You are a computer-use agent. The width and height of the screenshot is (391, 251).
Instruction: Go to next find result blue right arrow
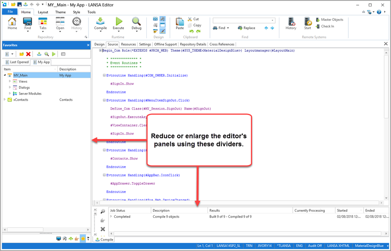[272, 28]
